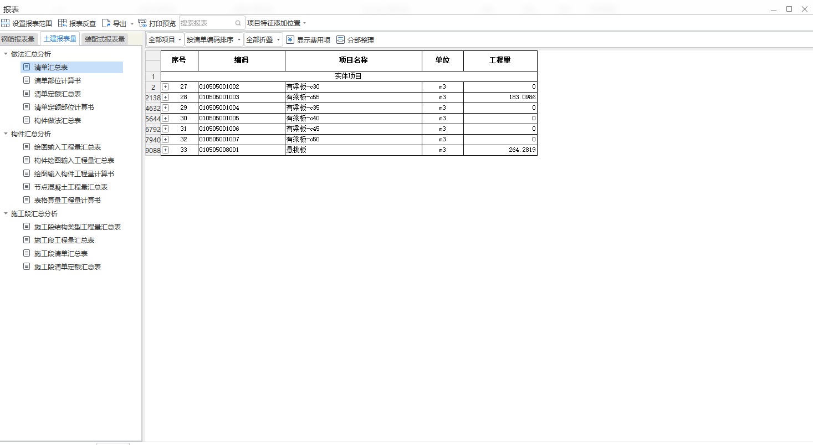Collapse the 构件汇总分析 tree group

(x=6, y=134)
